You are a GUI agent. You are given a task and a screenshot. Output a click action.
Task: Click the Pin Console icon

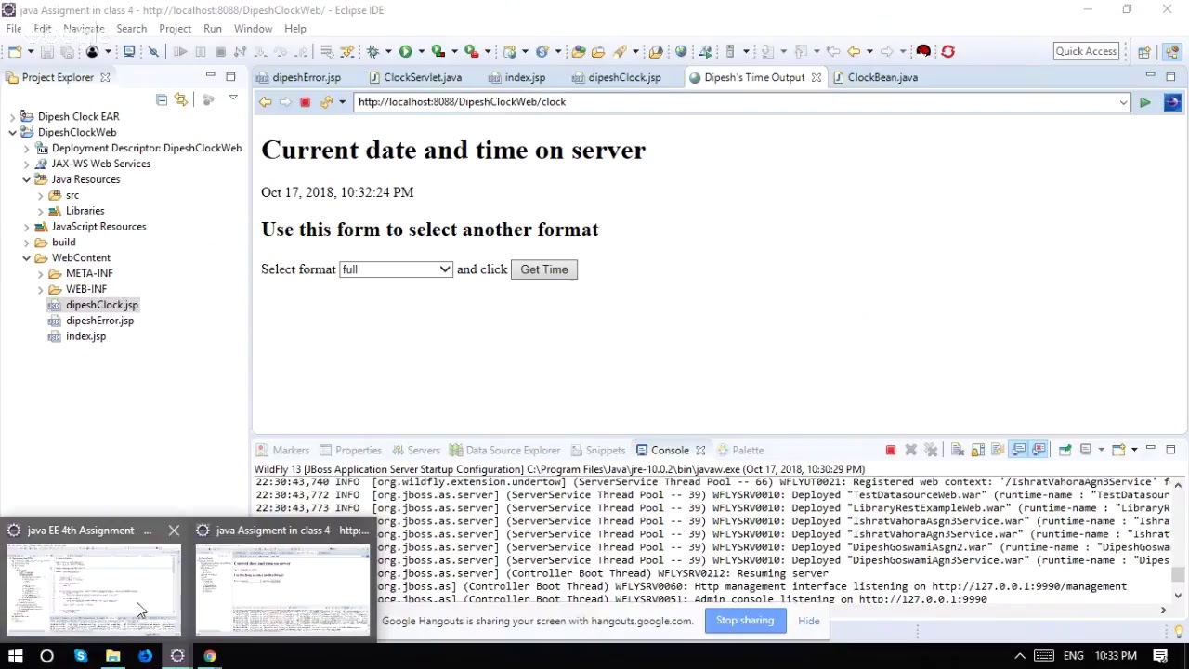pos(1065,451)
